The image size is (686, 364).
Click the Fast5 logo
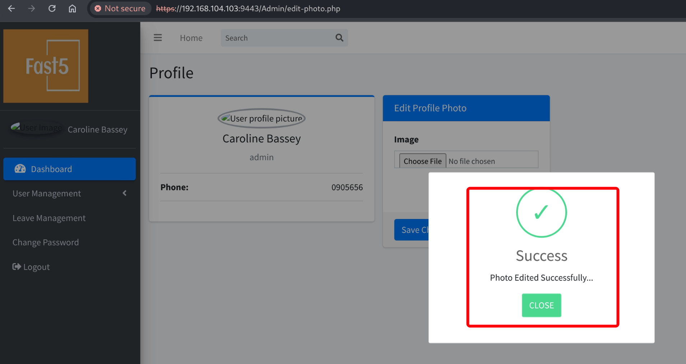(x=46, y=66)
